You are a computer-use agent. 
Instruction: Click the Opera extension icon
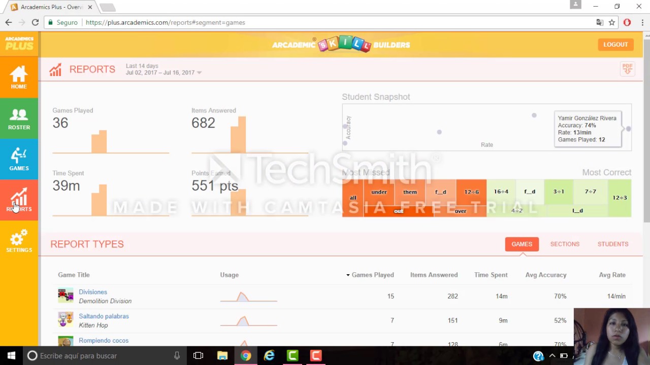pyautogui.click(x=627, y=22)
